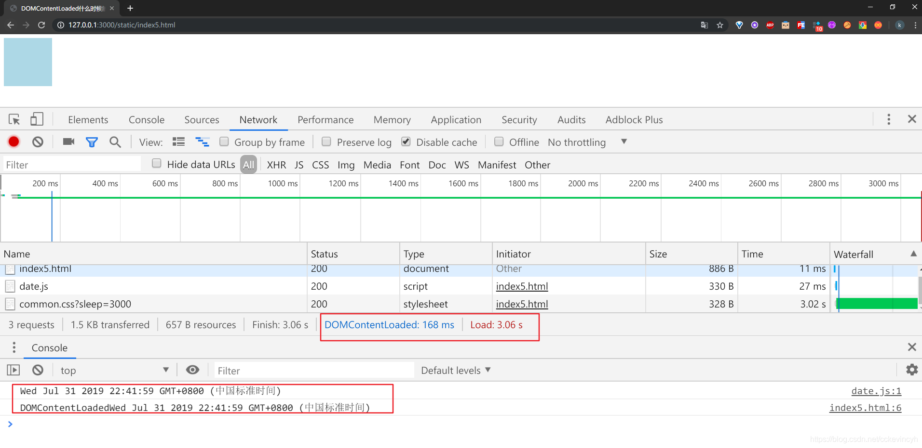View site information icon in address bar

pyautogui.click(x=61, y=25)
